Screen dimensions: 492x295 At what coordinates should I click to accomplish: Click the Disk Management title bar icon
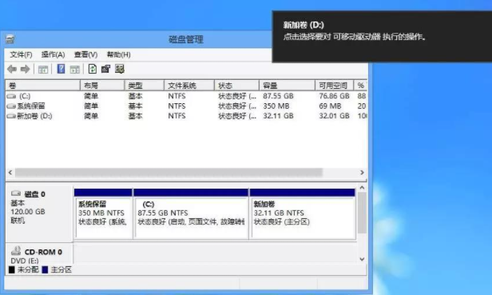tap(10, 39)
